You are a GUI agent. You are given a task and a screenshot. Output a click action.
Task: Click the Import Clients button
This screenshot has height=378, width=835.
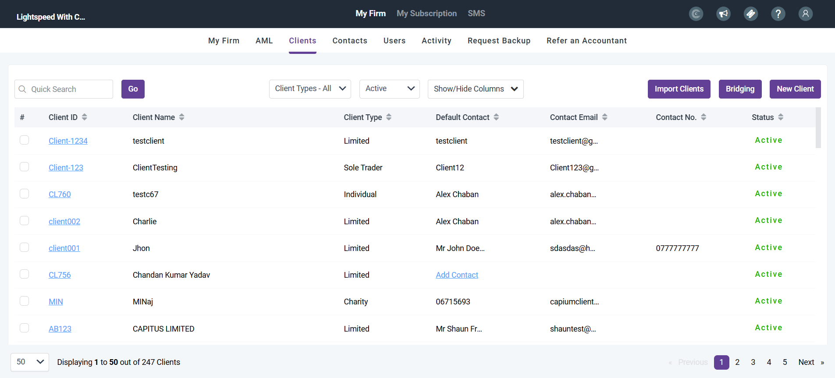pos(679,89)
